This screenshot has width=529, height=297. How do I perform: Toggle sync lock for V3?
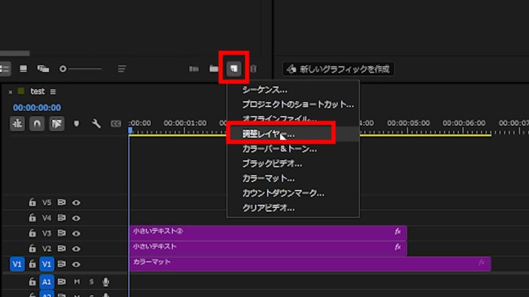61,233
